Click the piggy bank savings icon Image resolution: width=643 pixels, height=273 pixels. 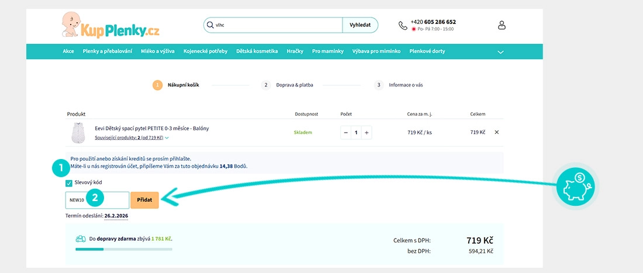coord(575,186)
